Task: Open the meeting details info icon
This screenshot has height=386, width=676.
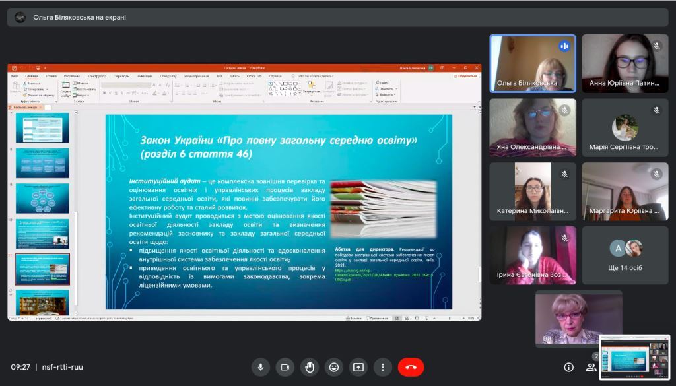Action: click(x=568, y=367)
